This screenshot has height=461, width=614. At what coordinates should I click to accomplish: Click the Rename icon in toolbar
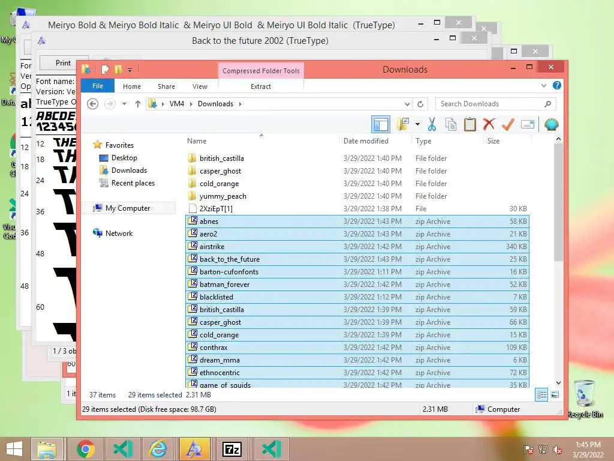(x=528, y=124)
